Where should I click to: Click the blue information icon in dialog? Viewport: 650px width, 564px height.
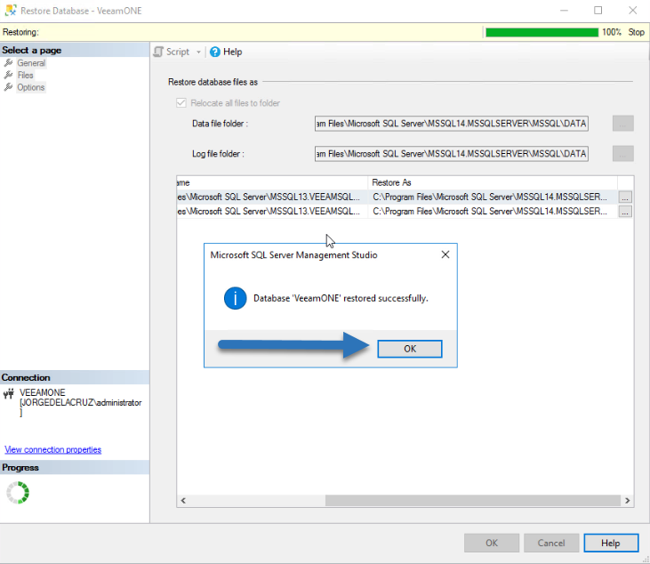235,298
